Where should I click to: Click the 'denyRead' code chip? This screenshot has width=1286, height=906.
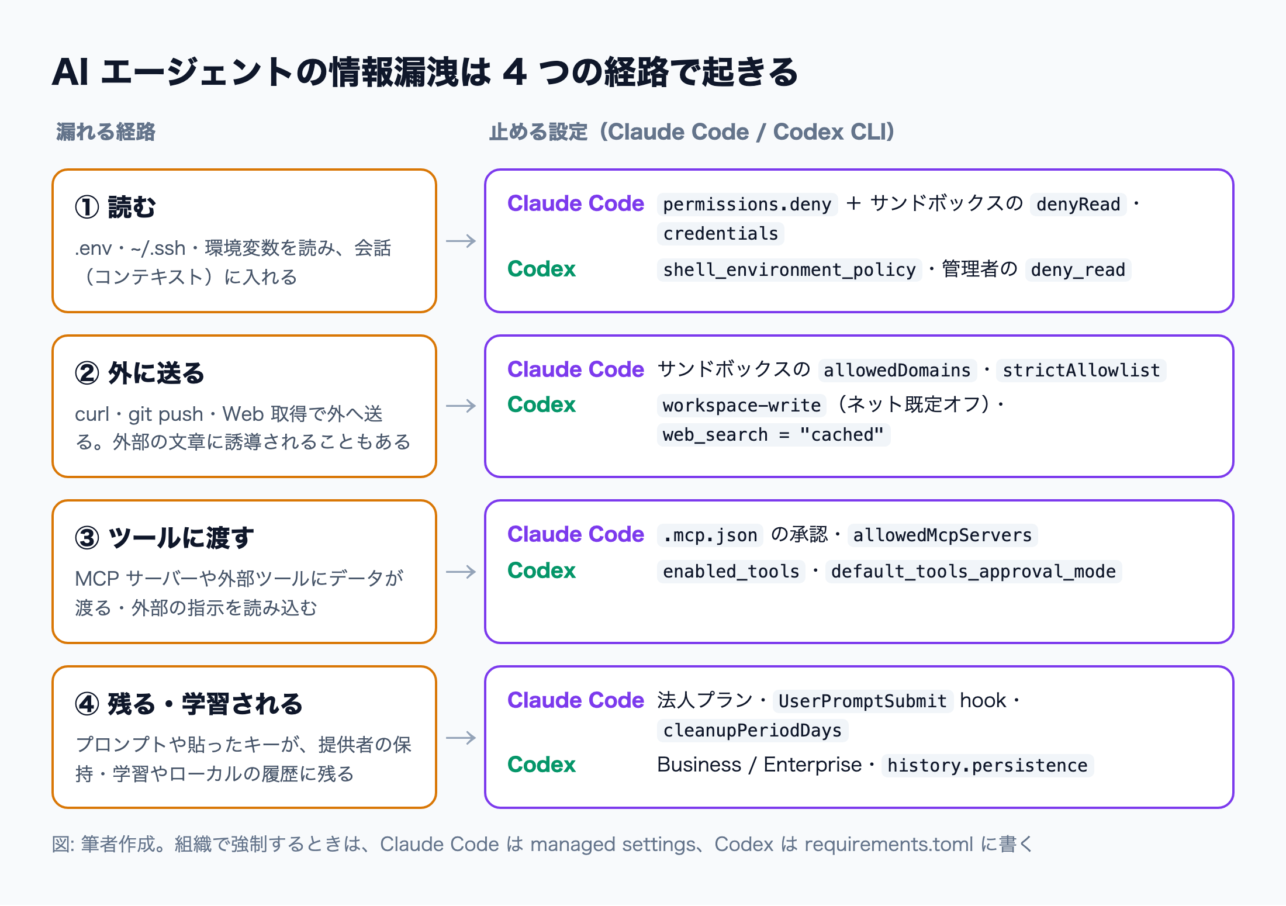coord(1078,205)
